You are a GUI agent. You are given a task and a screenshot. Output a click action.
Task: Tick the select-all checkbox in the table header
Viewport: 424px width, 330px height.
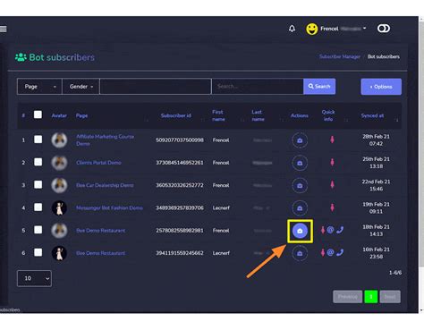[38, 114]
